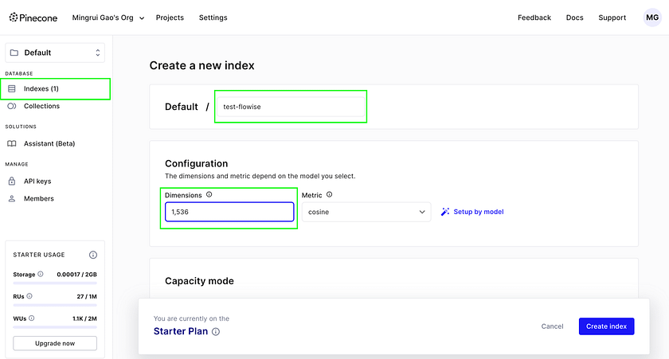Click the Assistant book icon
Viewport: 669px width, 359px height.
tap(12, 144)
